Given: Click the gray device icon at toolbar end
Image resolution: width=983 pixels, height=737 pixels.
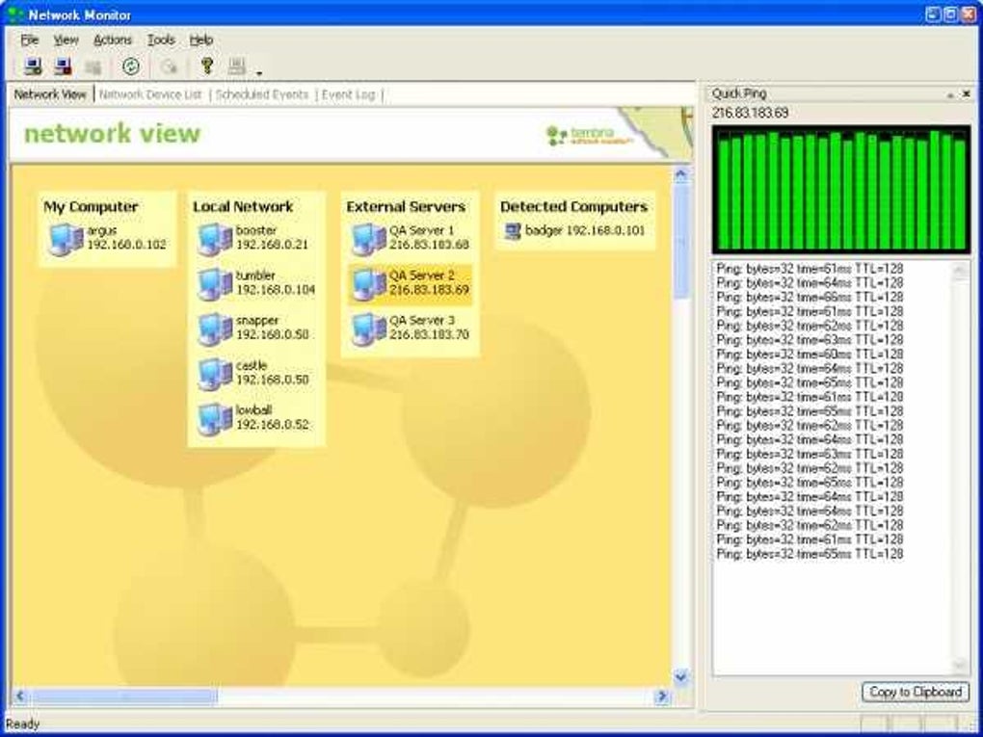Looking at the screenshot, I should (x=237, y=66).
